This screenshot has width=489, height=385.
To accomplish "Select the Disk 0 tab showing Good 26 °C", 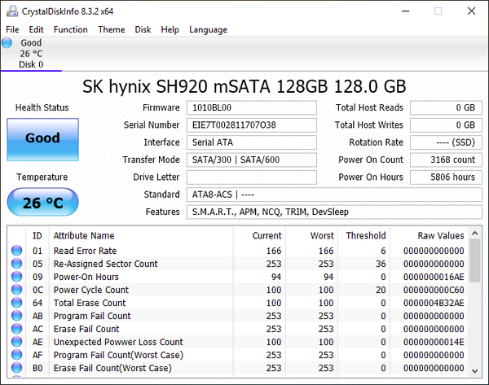I will click(x=31, y=54).
